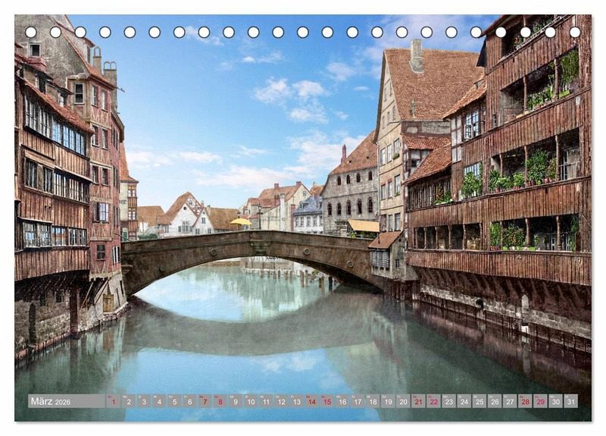Select red day 28 in the calendar strip
This screenshot has height=436, width=606.
tap(526, 401)
